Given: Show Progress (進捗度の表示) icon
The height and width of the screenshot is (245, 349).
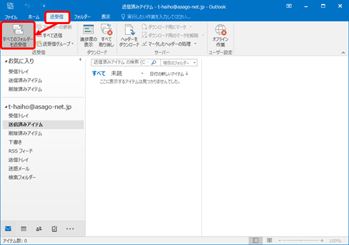Looking at the screenshot, I should (x=89, y=35).
